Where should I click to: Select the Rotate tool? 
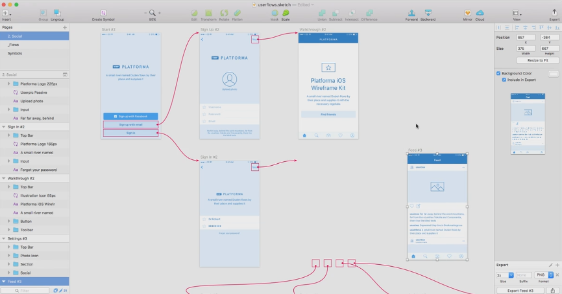(x=224, y=13)
